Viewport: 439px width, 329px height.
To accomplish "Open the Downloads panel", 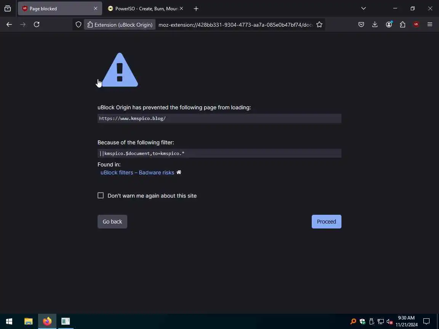I will (375, 25).
